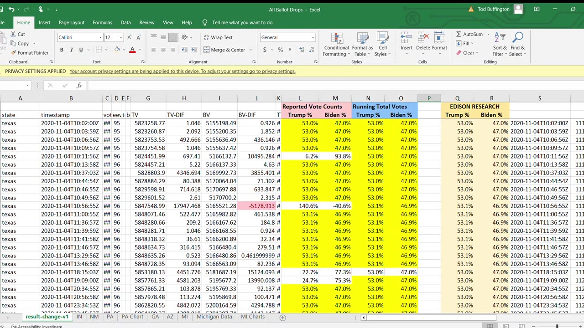Enable Wrap Text
This screenshot has height=328, width=584.
tap(218, 37)
